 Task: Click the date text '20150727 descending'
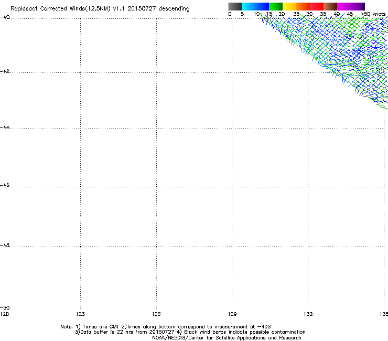pyautogui.click(x=159, y=8)
